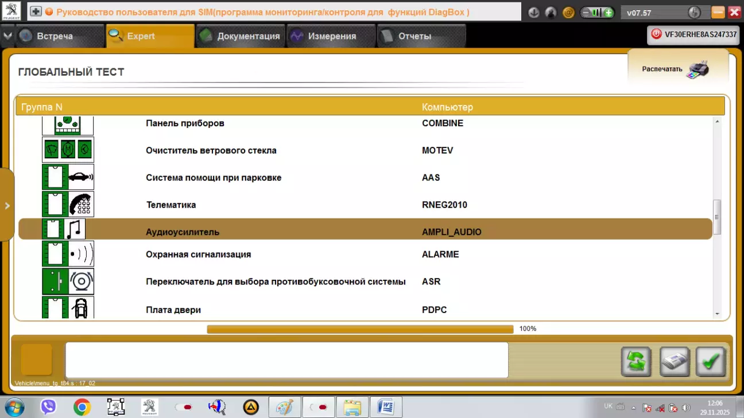Open the dropdown arrow left of Встреча tab
This screenshot has height=418, width=744.
tap(7, 36)
